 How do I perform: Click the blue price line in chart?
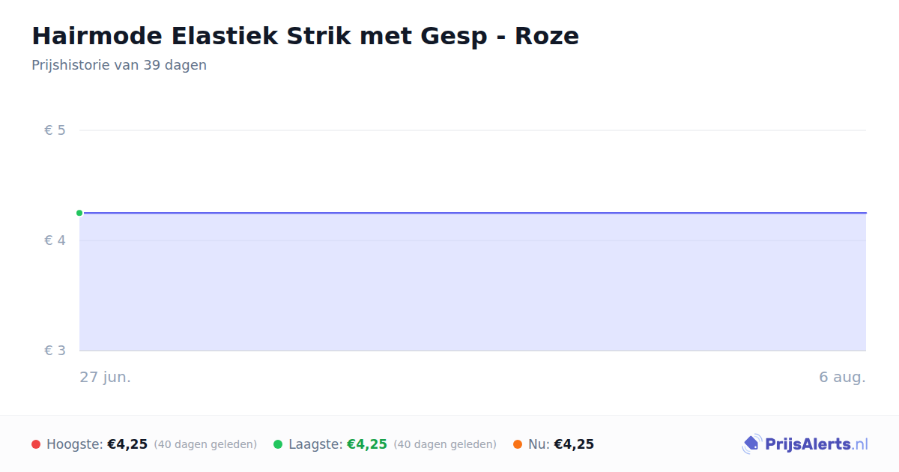[x=473, y=213]
